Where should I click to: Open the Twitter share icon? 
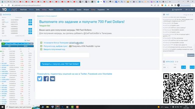pos(40,79)
